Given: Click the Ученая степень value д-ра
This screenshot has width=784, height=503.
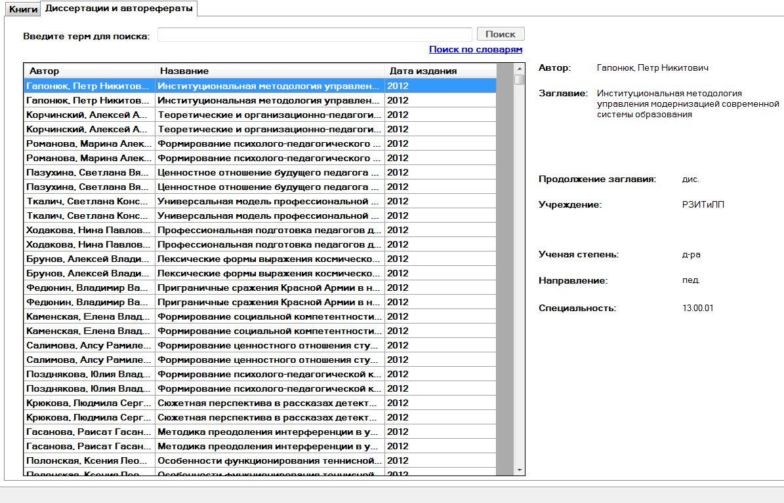Looking at the screenshot, I should click(691, 255).
